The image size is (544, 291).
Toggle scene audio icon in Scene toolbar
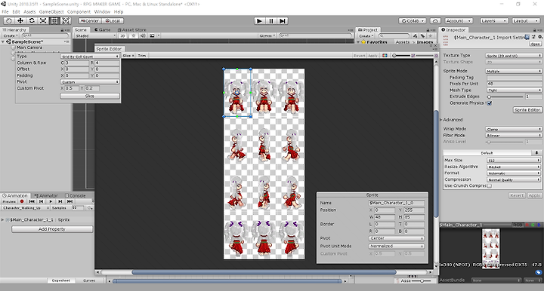pos(143,35)
